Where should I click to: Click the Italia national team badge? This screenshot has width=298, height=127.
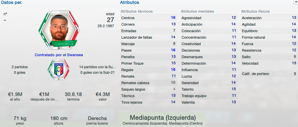coord(59,70)
